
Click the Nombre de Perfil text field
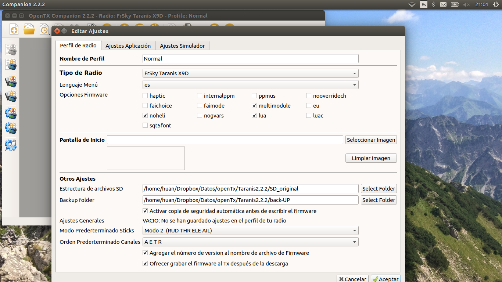250,59
